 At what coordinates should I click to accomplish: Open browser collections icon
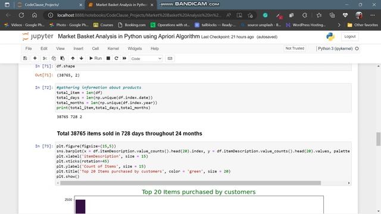(332, 15)
